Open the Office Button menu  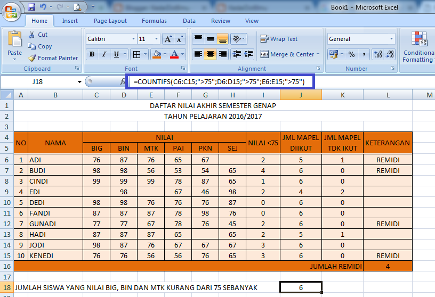[11, 12]
